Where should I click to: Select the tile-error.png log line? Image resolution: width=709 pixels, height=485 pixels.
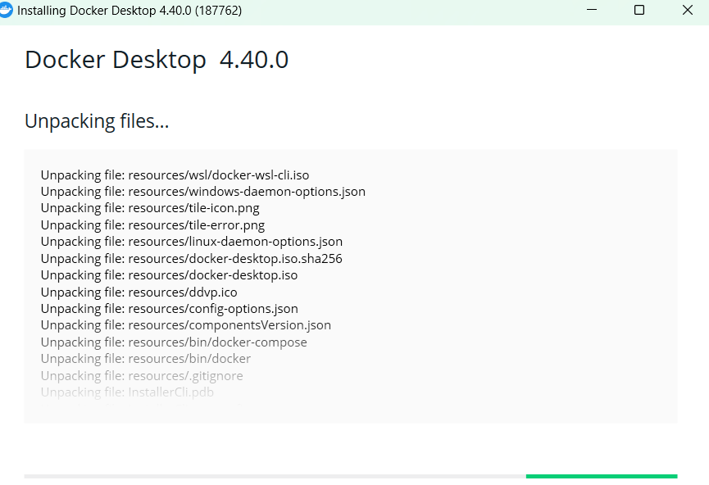tap(152, 225)
